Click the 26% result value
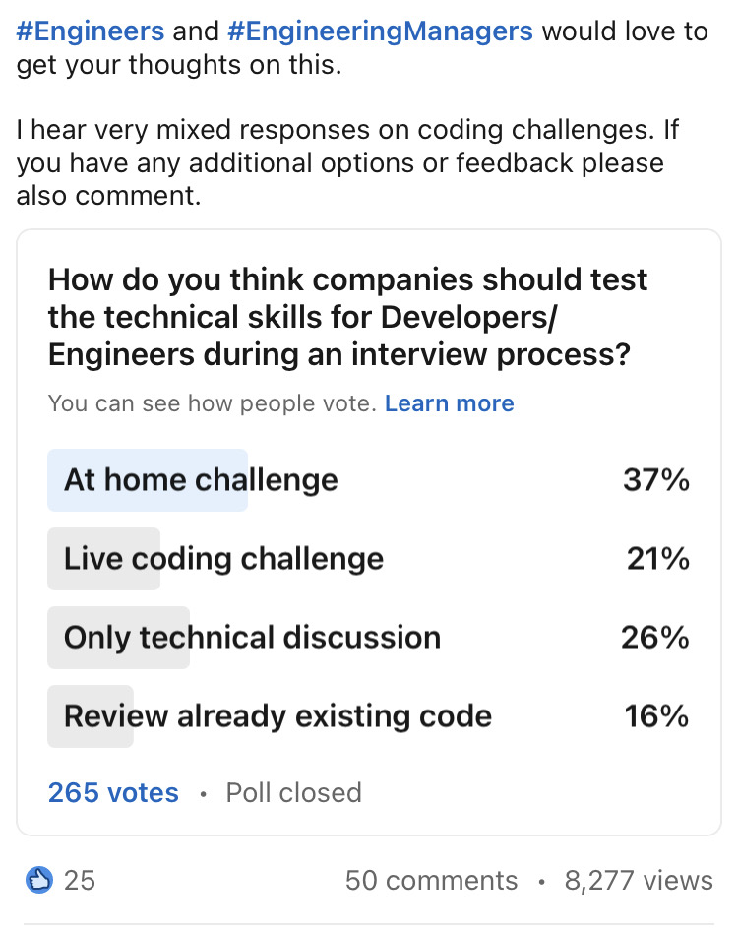This screenshot has width=738, height=928. coord(655,638)
